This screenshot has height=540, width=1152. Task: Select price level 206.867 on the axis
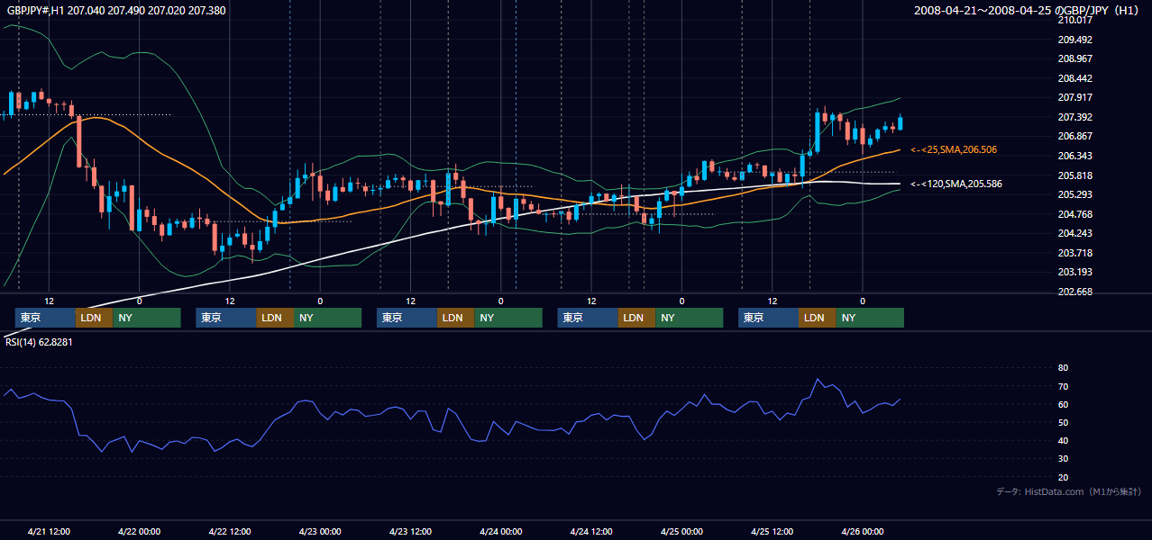pyautogui.click(x=1074, y=136)
